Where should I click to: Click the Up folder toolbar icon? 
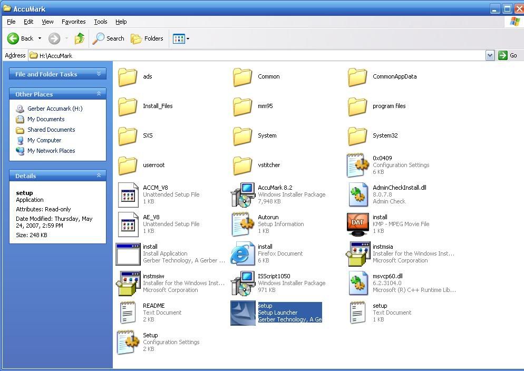(x=80, y=38)
